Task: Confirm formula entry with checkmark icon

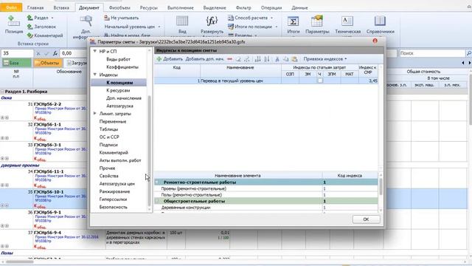Action: pyautogui.click(x=46, y=53)
